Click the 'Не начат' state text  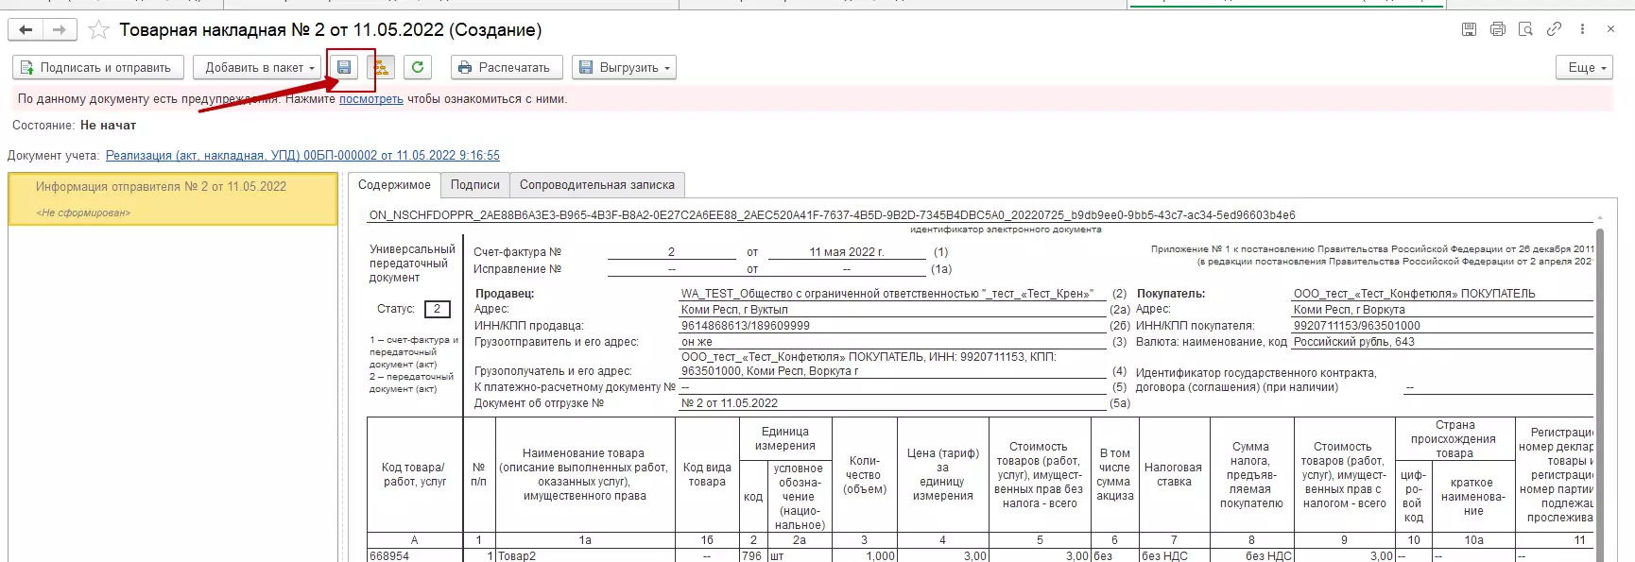pos(108,126)
